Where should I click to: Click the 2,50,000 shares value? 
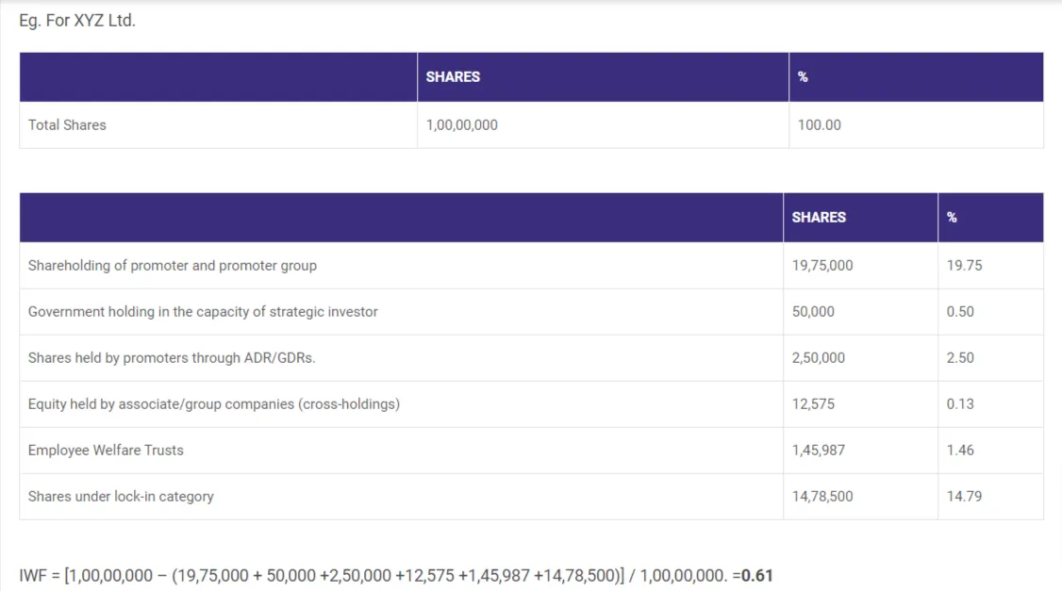(x=819, y=358)
